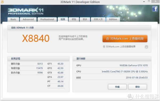Click the 保存 save button
This screenshot has width=160, height=101.
(x=137, y=87)
